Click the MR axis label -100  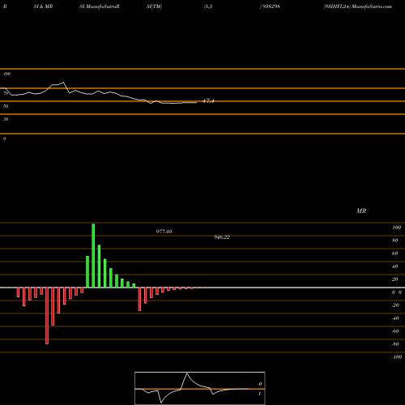coord(397,357)
